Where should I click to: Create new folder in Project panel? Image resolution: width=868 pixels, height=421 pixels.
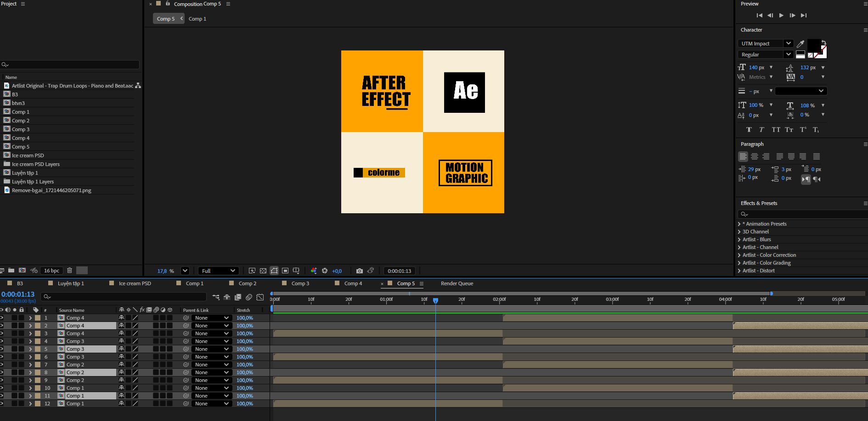(x=11, y=271)
